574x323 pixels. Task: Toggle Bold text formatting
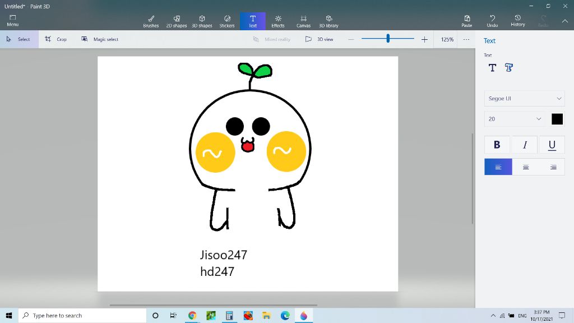click(497, 145)
